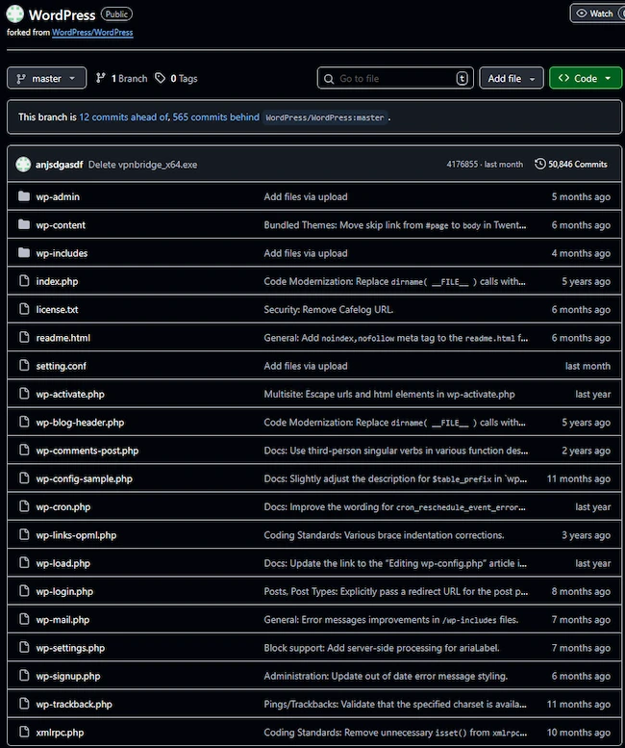Viewport: 625px width, 748px height.
Task: Open the Coding Standards: Various brace indentation commit
Action: point(384,535)
